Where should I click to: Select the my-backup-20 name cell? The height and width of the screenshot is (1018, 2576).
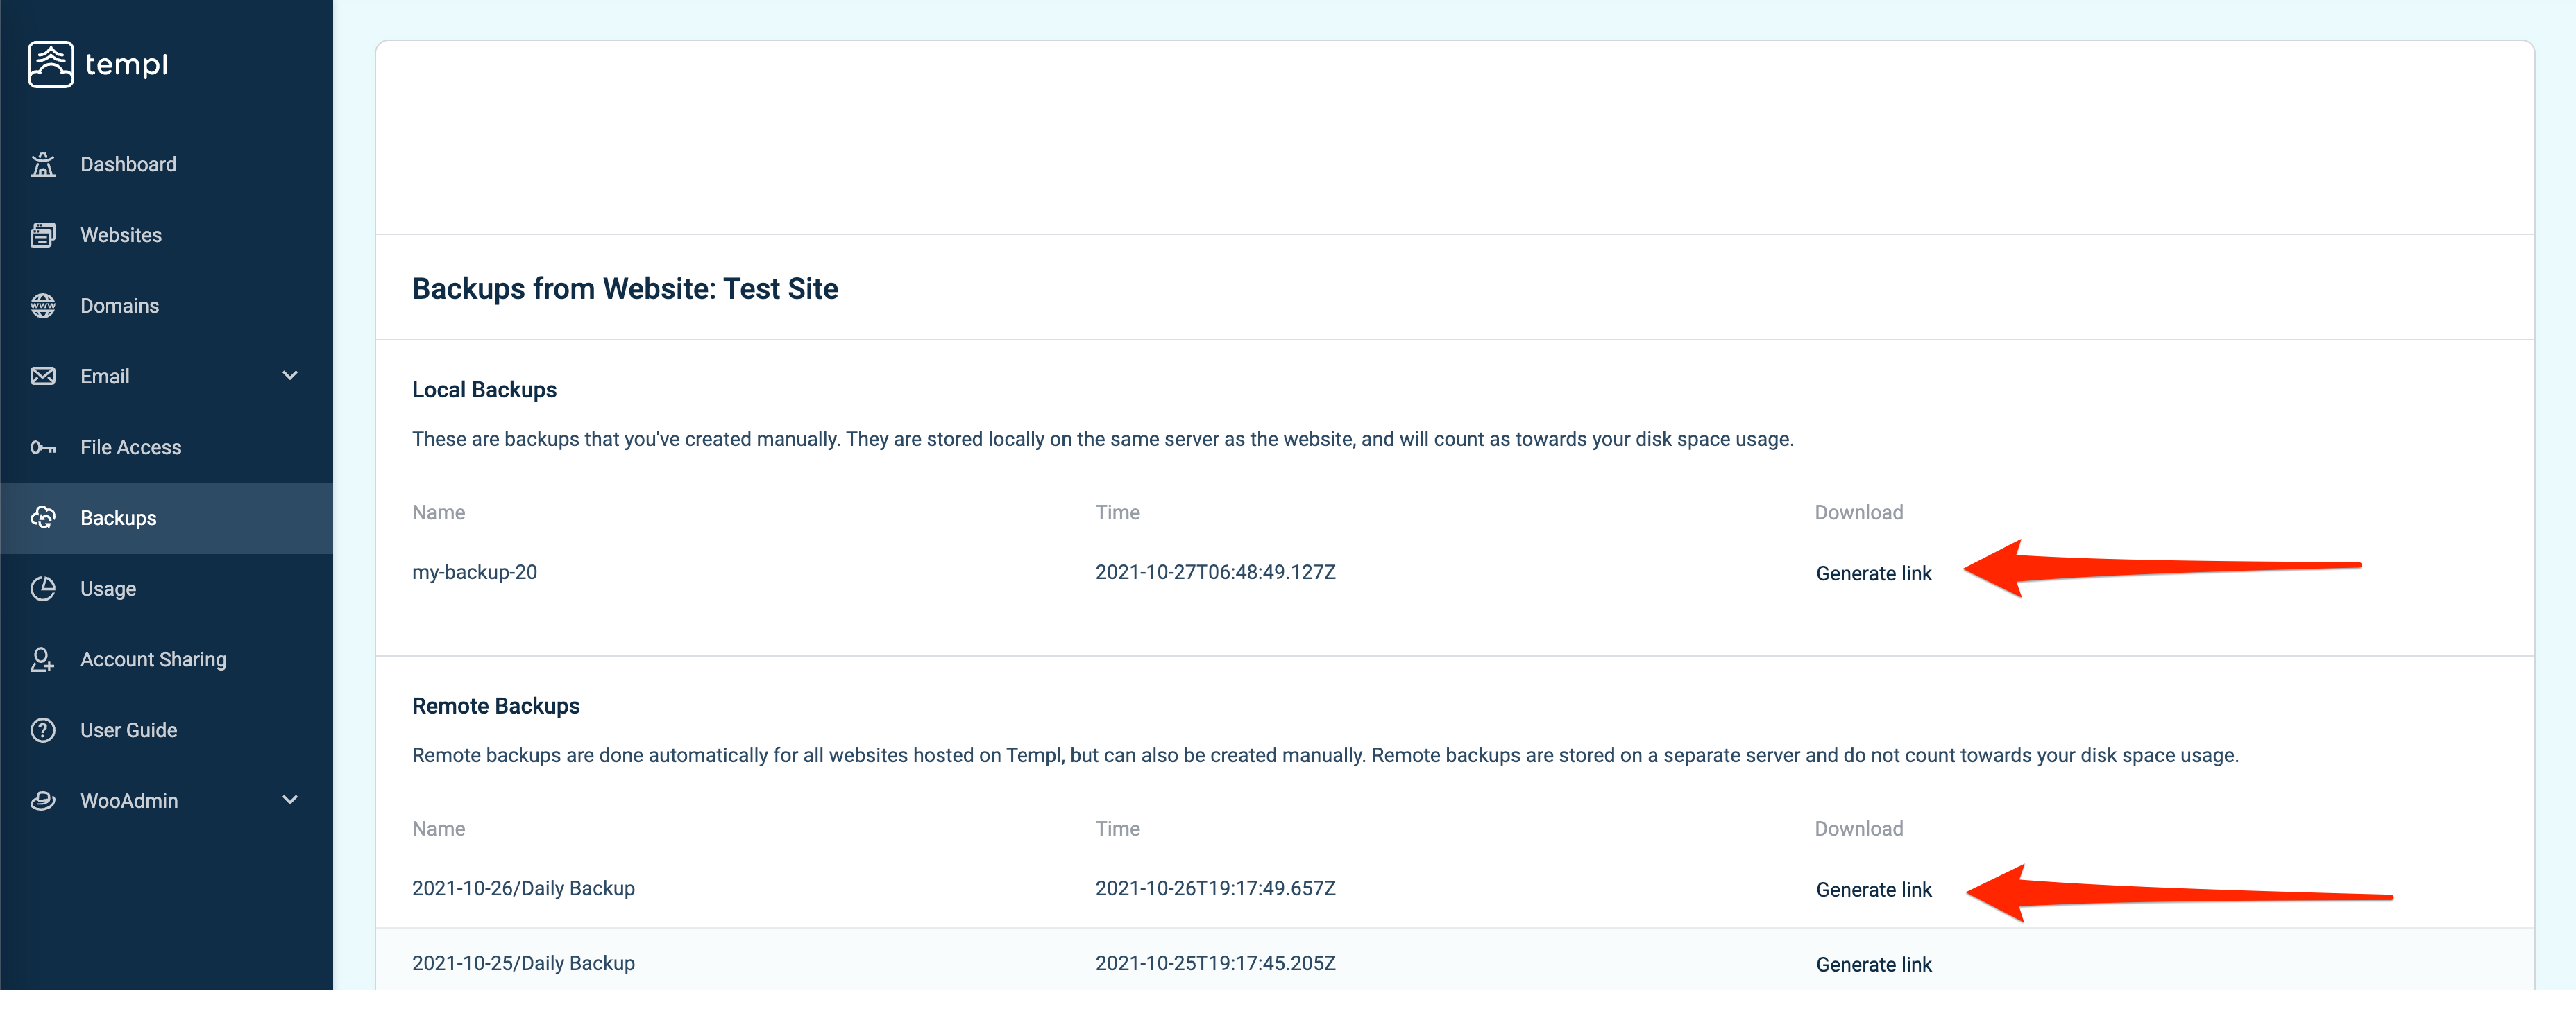[x=474, y=572]
